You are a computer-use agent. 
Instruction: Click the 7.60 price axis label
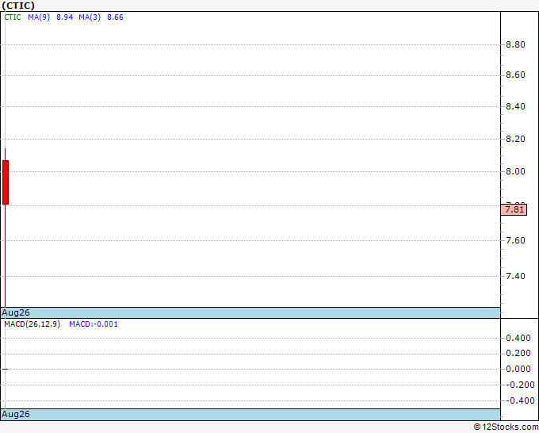pos(515,240)
